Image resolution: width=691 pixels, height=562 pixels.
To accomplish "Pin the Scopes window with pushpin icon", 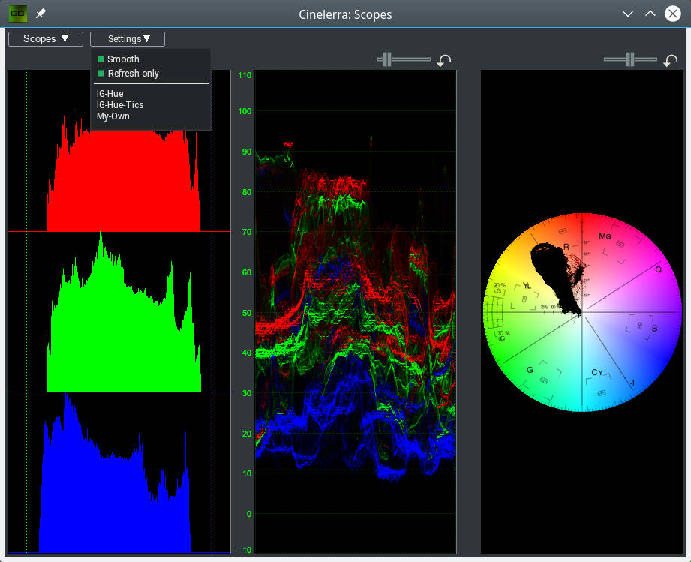I will pos(41,14).
